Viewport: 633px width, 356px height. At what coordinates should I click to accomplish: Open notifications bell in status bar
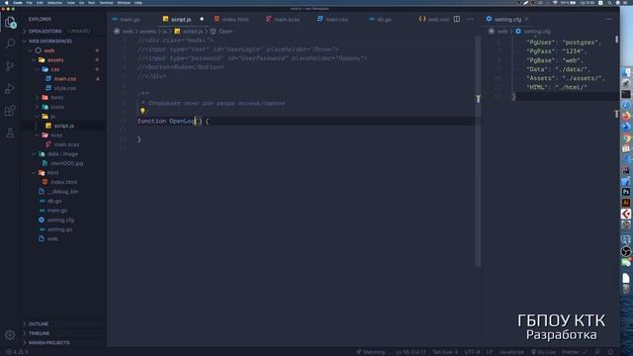pyautogui.click(x=610, y=352)
